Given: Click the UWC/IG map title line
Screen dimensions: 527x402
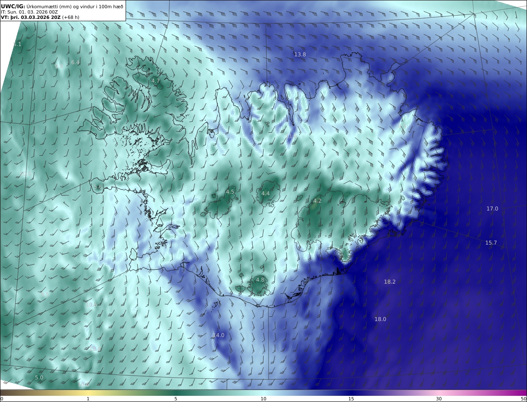Looking at the screenshot, I should click(62, 6).
